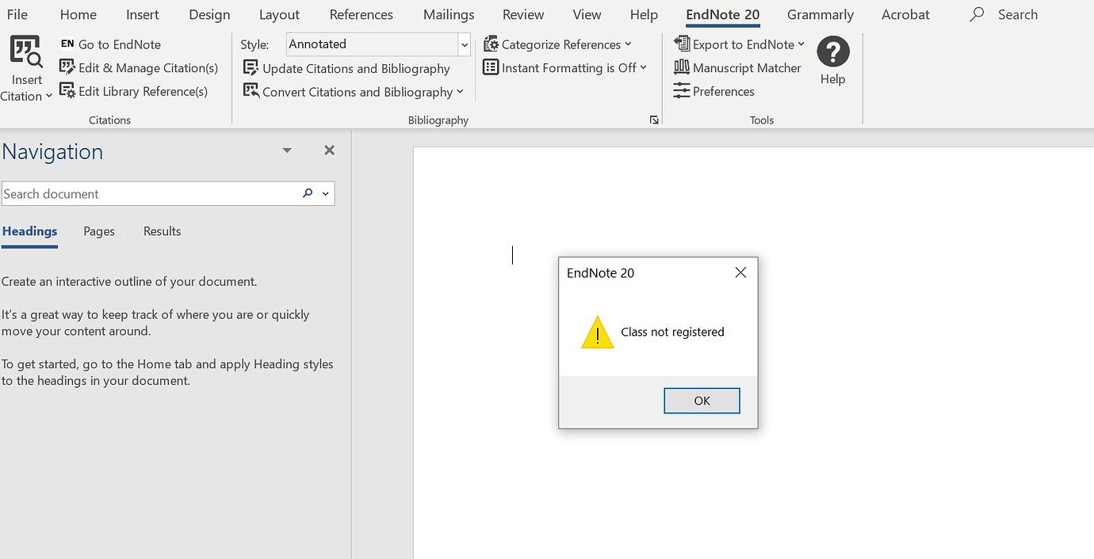This screenshot has width=1094, height=559.
Task: Collapse the Navigation pane options arrow
Action: [286, 150]
